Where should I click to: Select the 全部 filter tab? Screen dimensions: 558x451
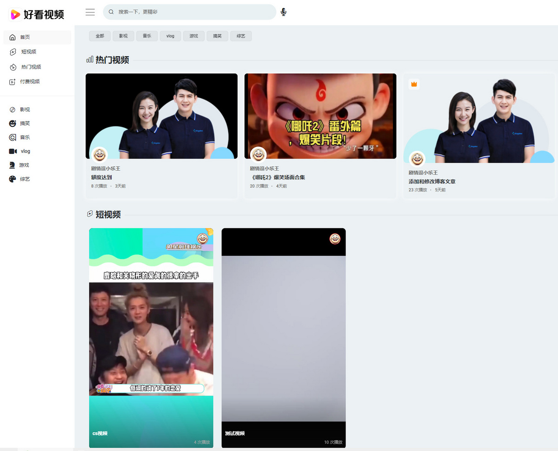[x=100, y=36]
